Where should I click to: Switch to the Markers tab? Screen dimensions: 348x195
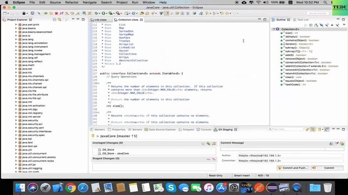(97, 129)
